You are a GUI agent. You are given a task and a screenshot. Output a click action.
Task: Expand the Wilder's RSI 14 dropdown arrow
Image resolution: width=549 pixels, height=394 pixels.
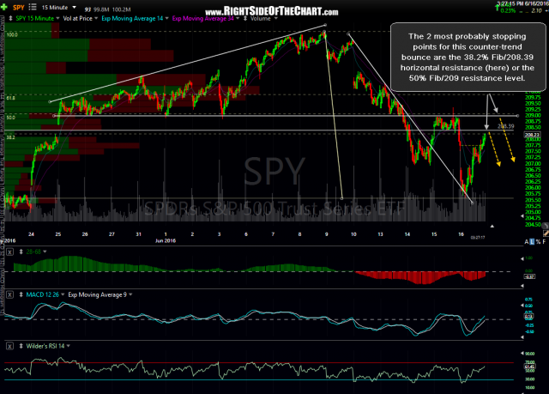pos(69,346)
